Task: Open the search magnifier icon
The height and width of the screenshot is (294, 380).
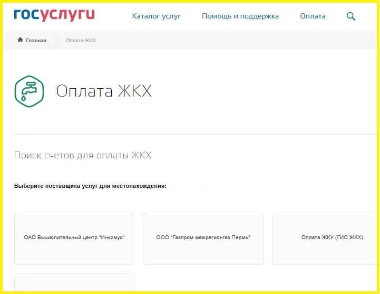Action: pos(350,16)
